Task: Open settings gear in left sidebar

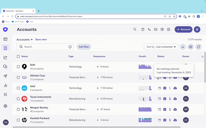Action: (5, 106)
